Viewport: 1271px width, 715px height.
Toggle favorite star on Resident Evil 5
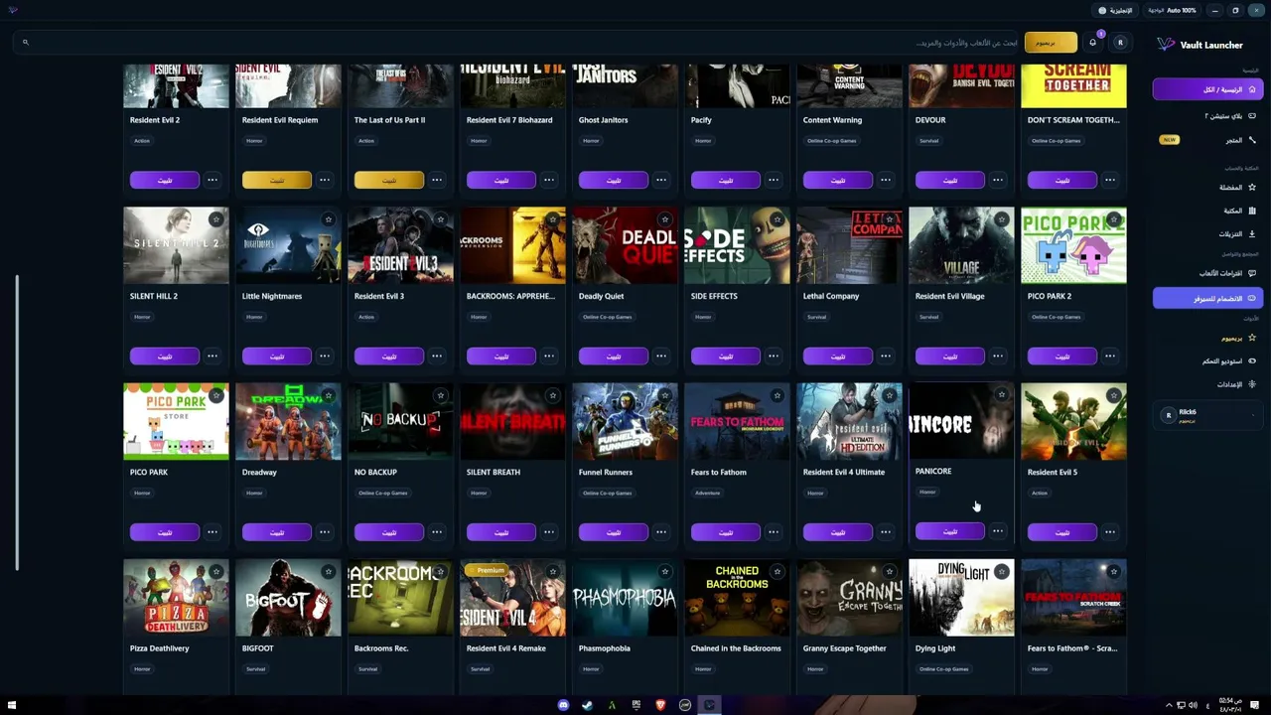click(x=1114, y=395)
